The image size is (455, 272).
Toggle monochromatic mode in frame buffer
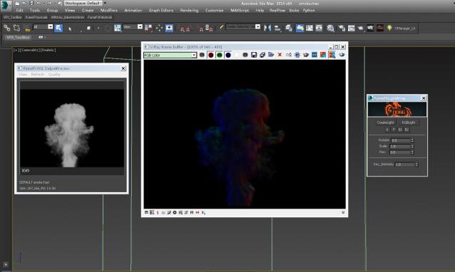click(x=245, y=55)
